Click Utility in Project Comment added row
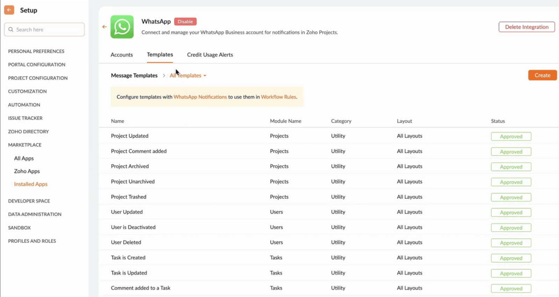The image size is (559, 297). click(338, 151)
